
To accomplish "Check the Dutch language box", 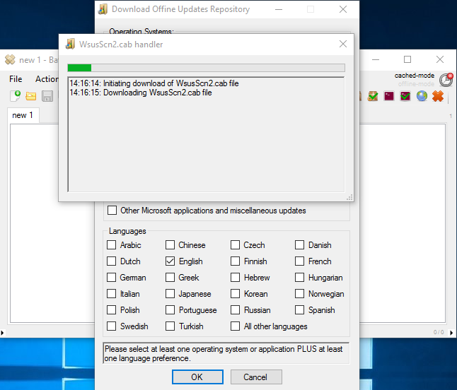I will point(111,261).
